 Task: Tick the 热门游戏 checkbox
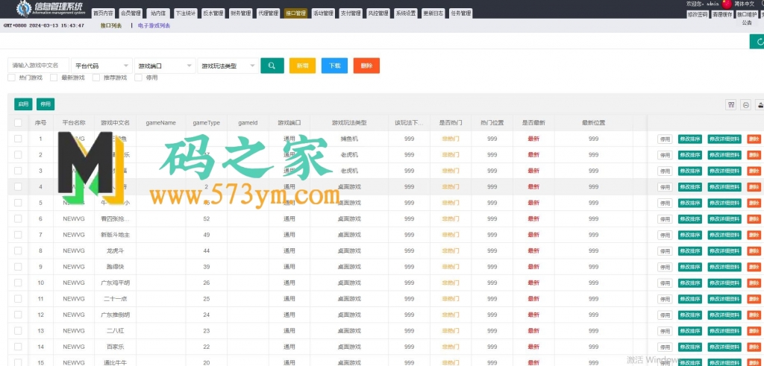(12, 78)
